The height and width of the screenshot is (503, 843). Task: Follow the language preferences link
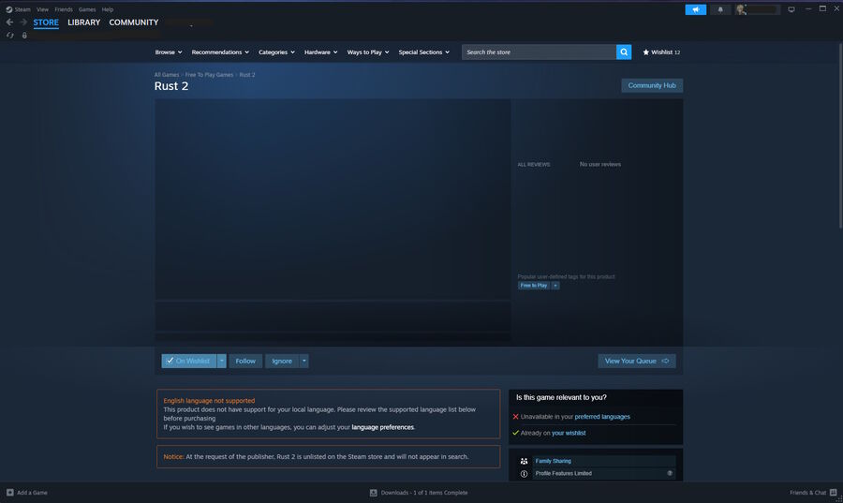[382, 427]
